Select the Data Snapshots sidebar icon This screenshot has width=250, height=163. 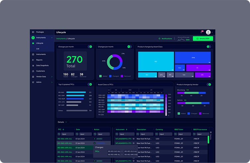pos(33,66)
